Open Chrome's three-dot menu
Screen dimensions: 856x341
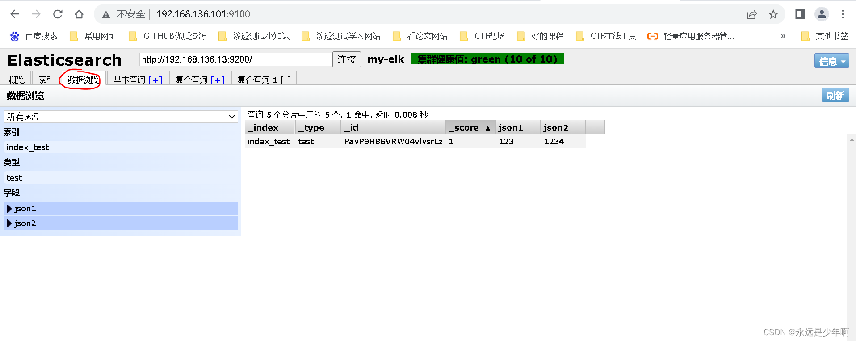point(843,14)
